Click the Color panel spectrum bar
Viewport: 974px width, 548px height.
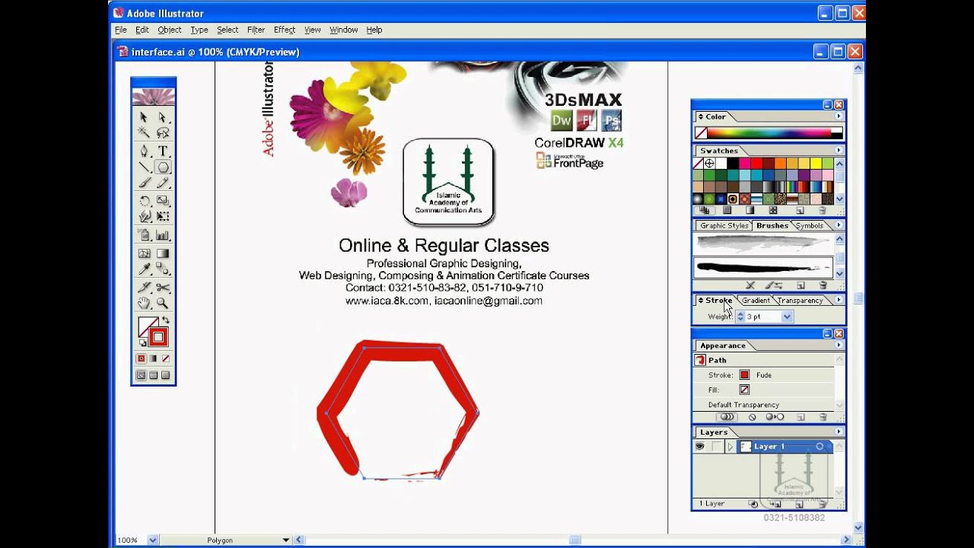769,133
